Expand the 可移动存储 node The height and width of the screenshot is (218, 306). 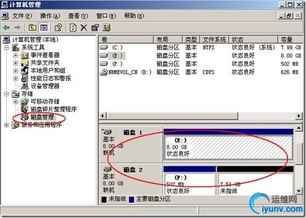[15, 102]
